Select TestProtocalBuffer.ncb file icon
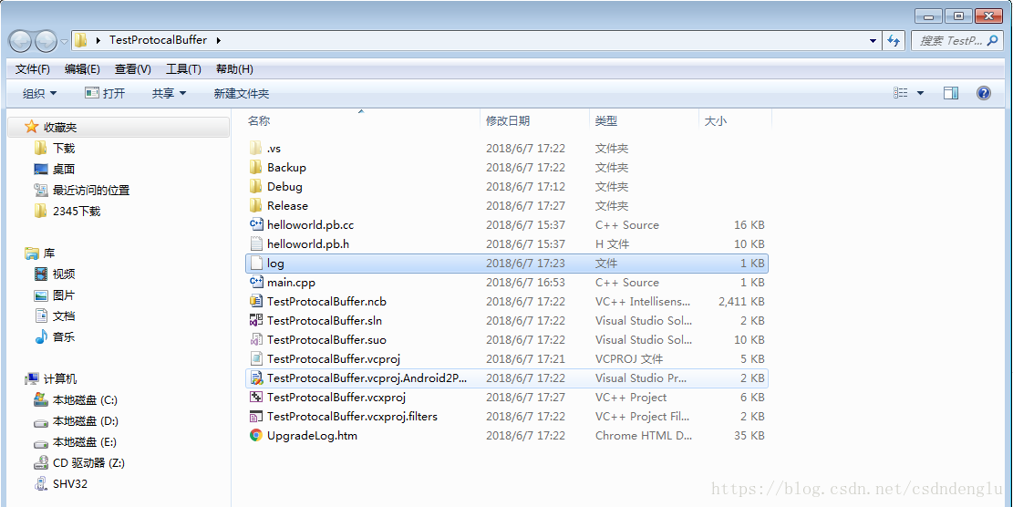The width and height of the screenshot is (1013, 507). [x=256, y=301]
